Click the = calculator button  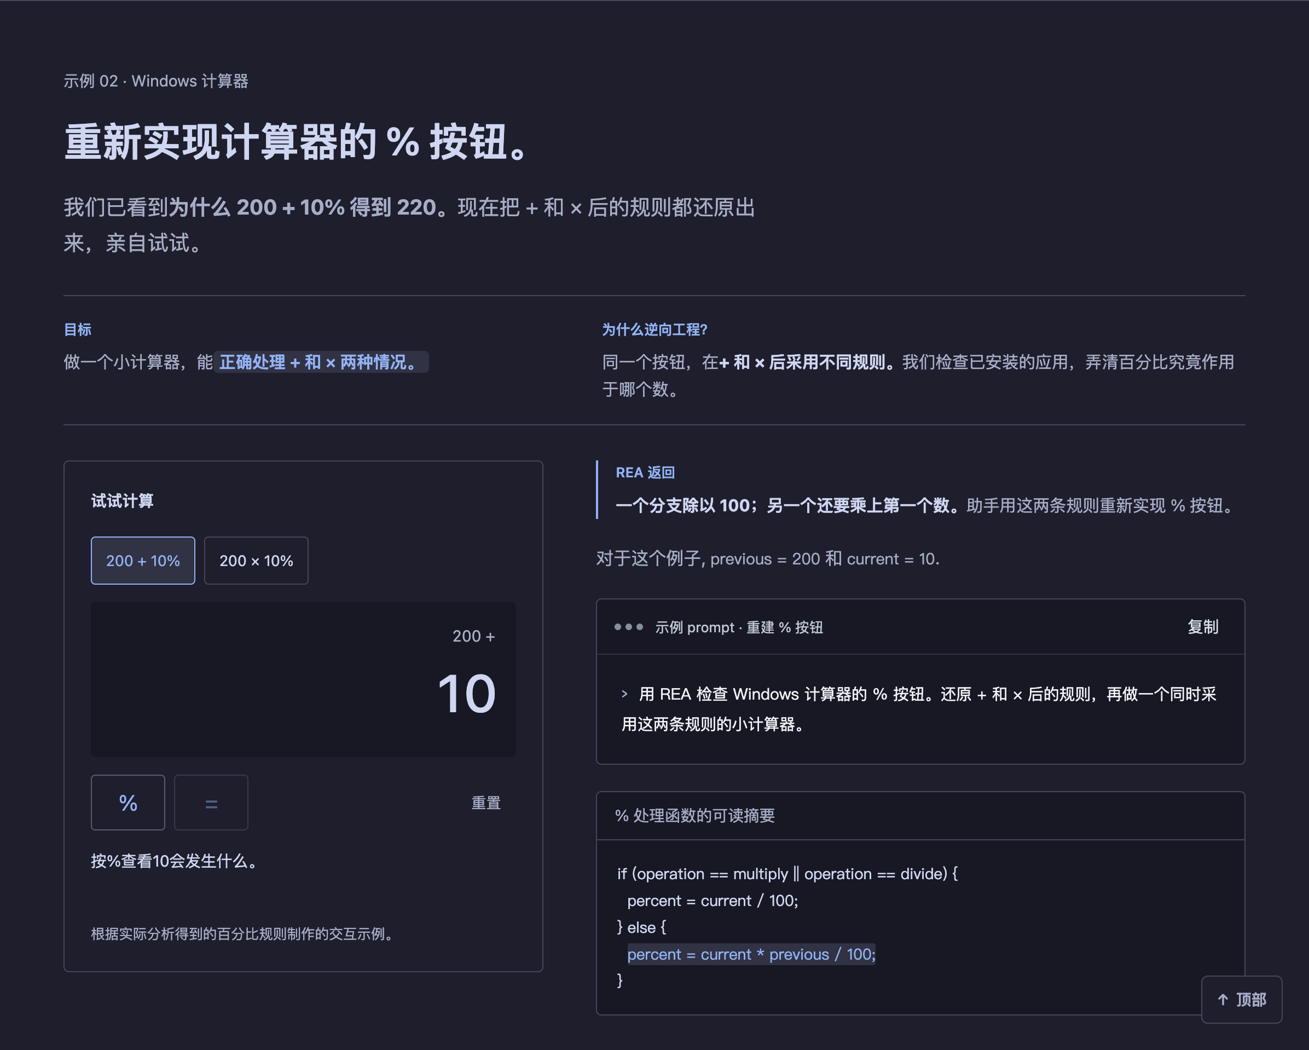click(x=211, y=802)
